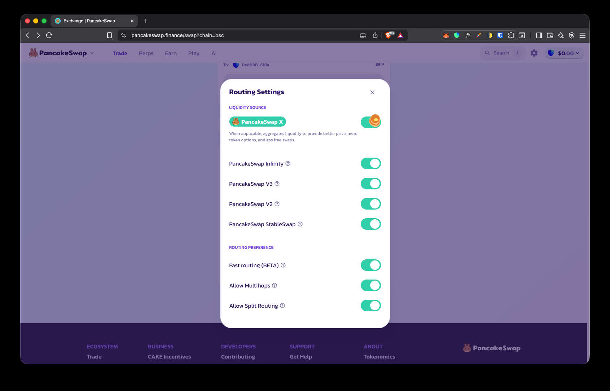Viewport: 610px width, 391px height.
Task: Open the extensions puzzle menu
Action: [x=511, y=35]
